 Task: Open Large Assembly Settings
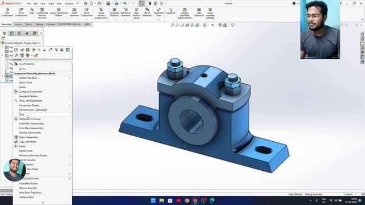point(210,14)
